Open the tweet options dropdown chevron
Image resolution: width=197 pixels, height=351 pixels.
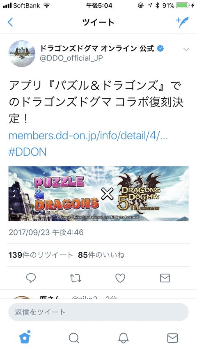tap(186, 49)
